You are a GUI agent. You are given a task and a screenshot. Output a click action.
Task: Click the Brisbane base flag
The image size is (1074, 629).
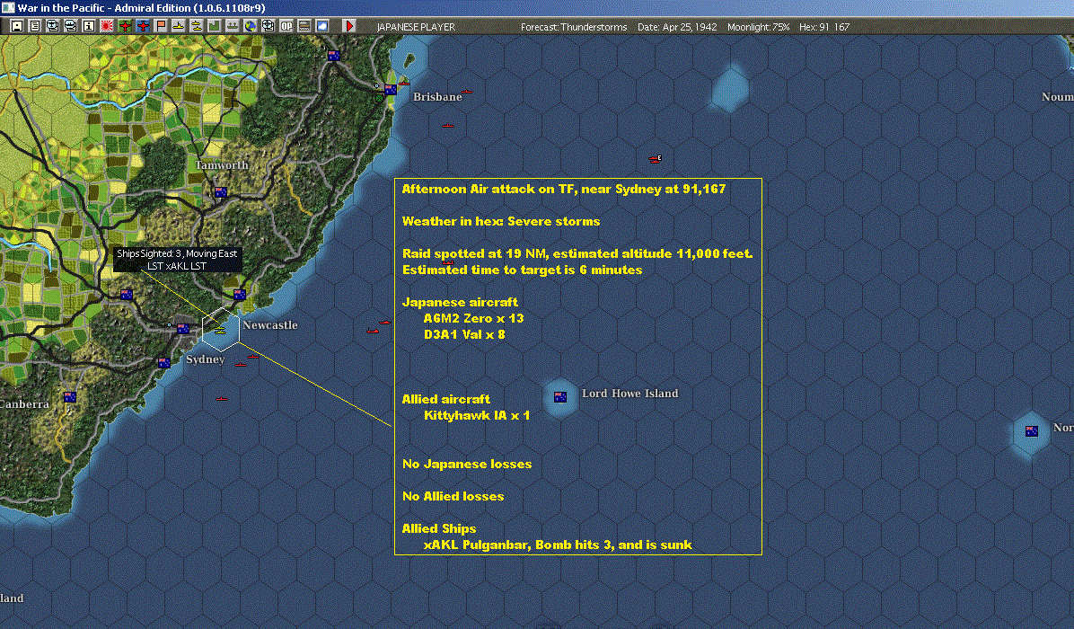click(391, 90)
